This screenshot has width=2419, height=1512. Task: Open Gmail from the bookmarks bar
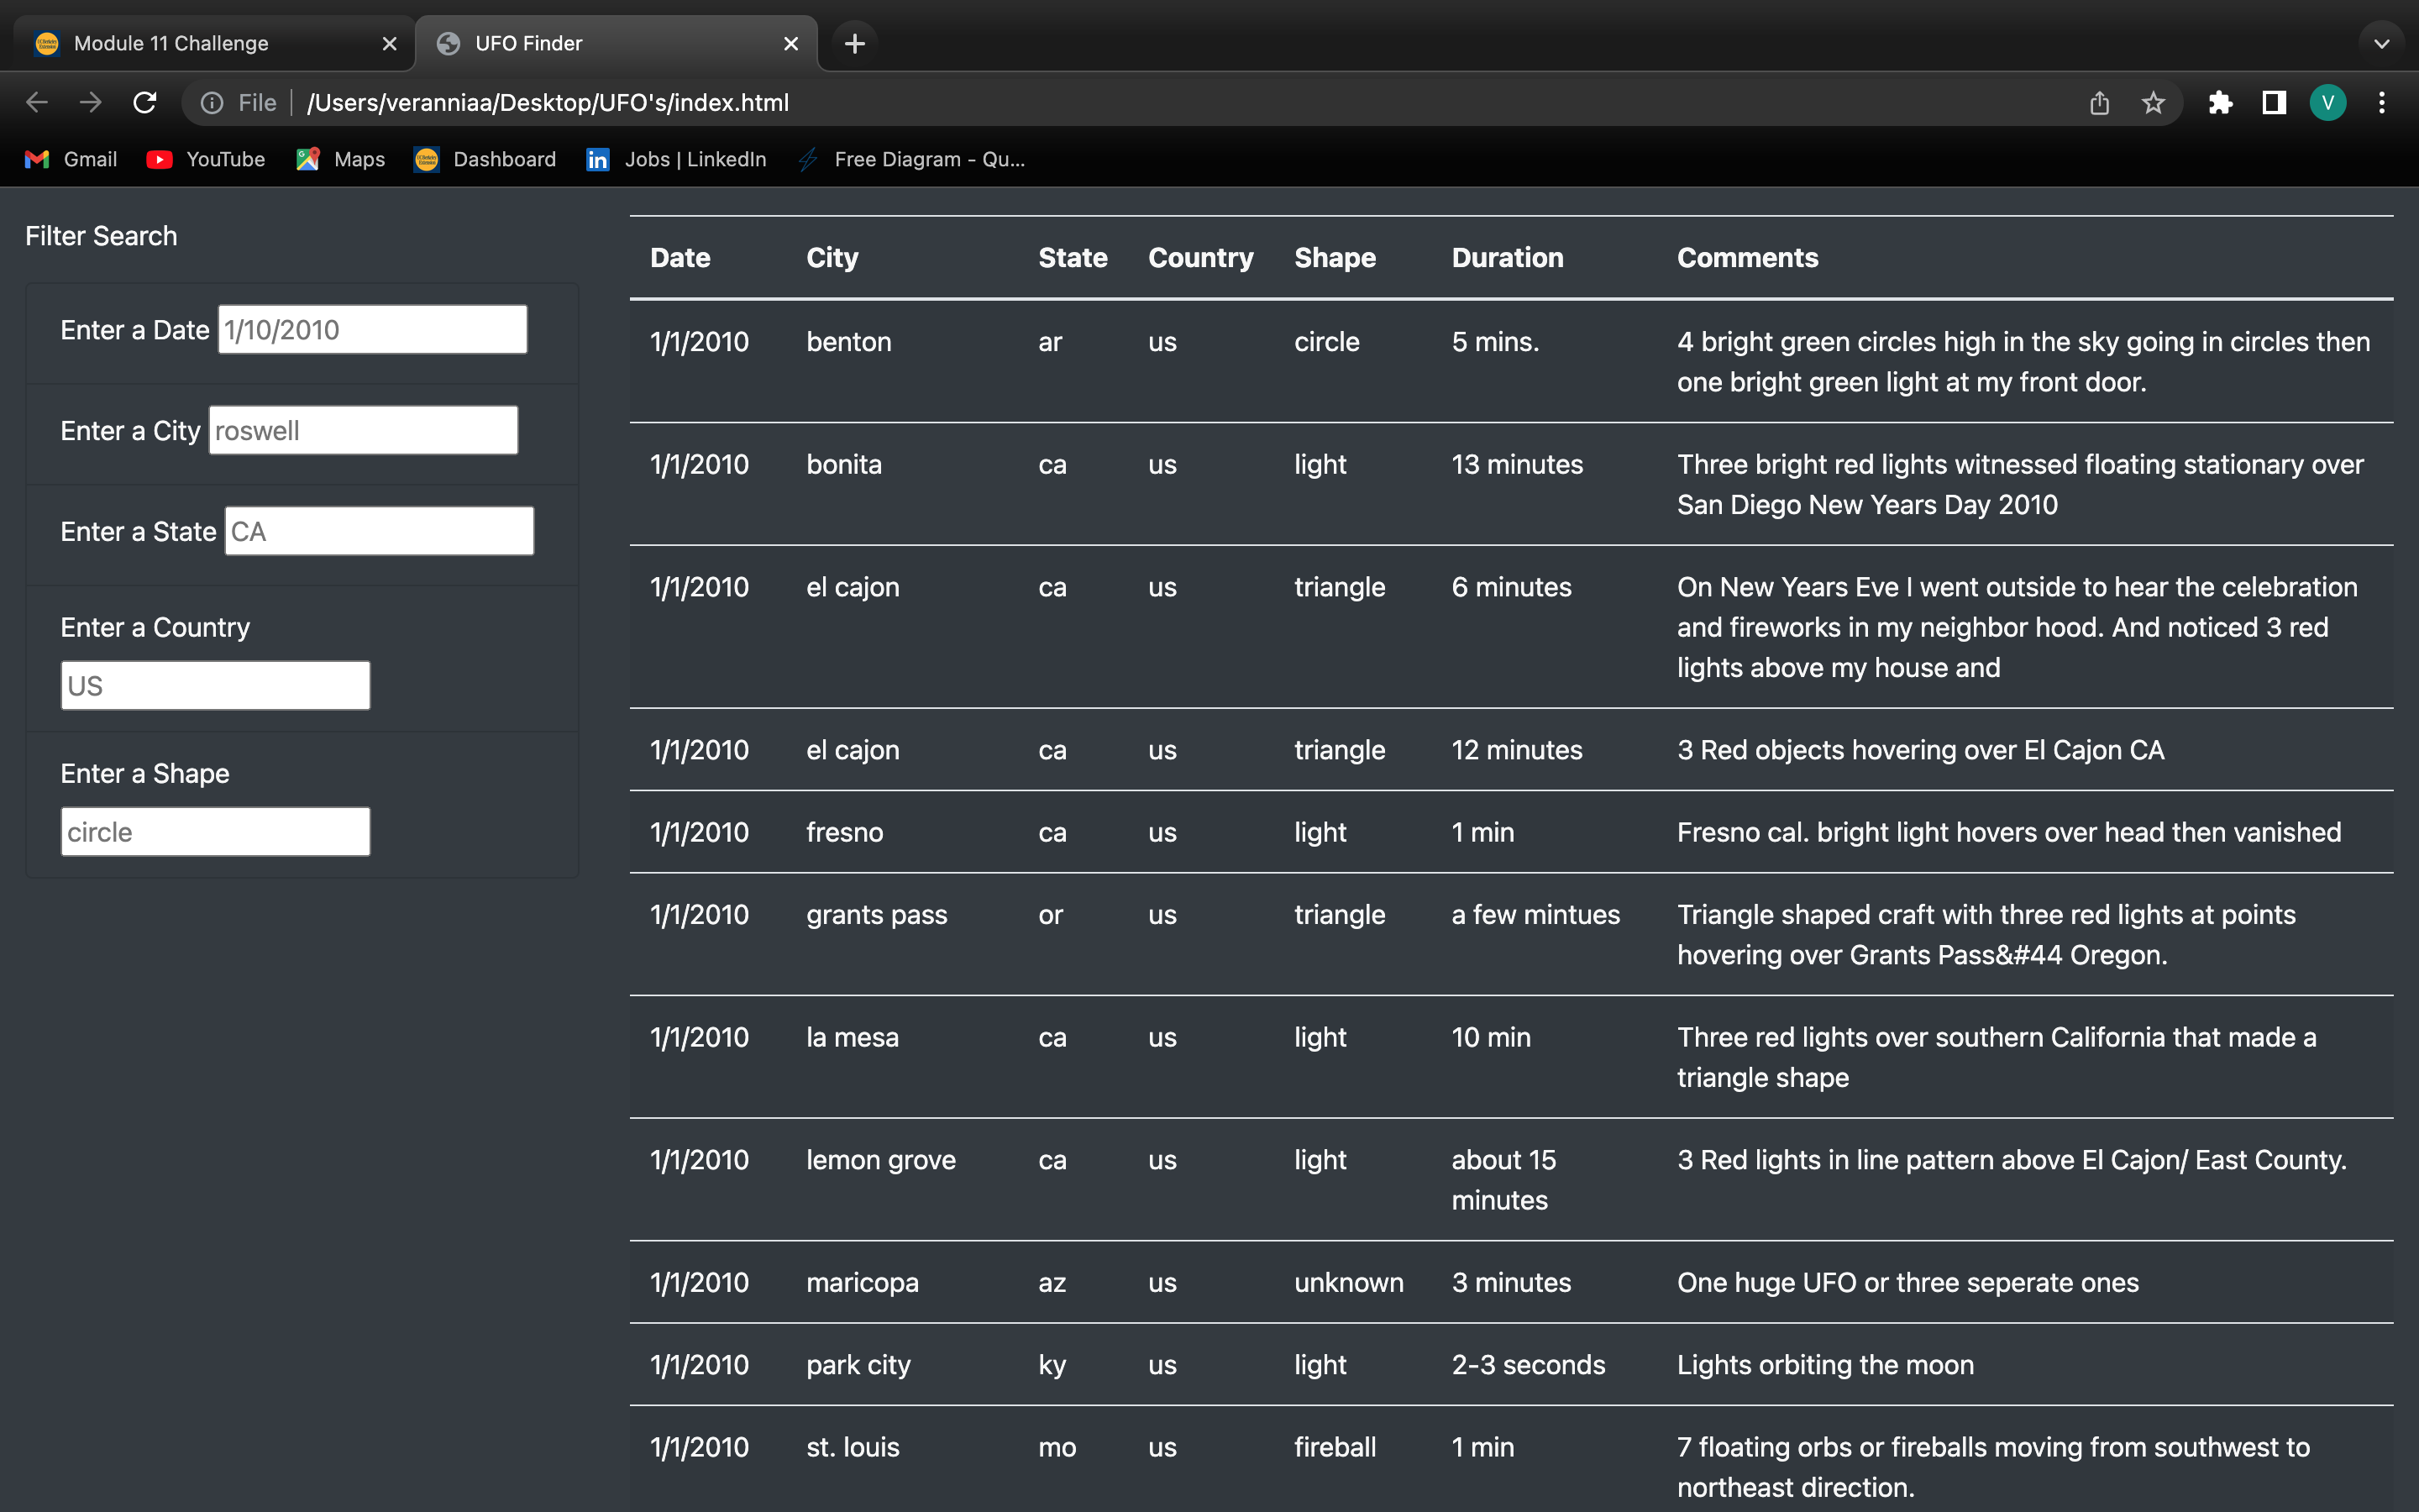click(70, 159)
